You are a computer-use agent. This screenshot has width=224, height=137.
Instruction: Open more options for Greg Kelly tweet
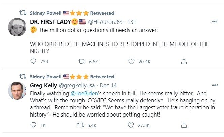[x=215, y=85]
